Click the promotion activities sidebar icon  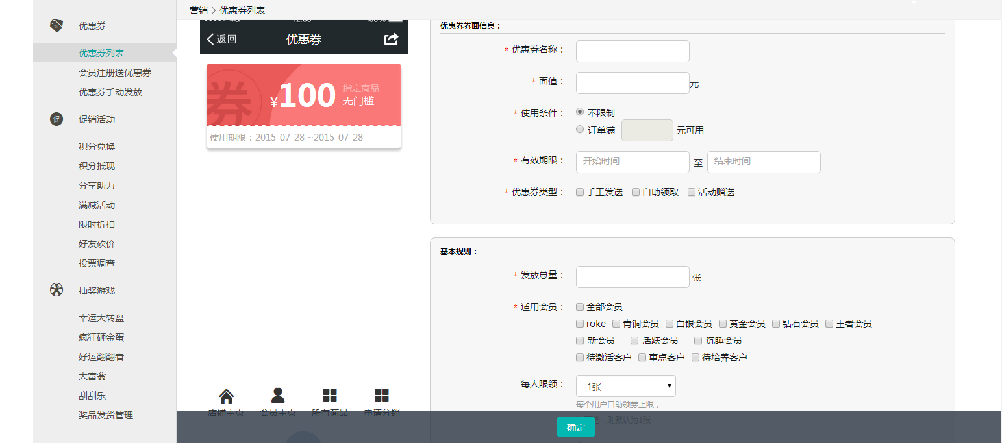click(56, 119)
